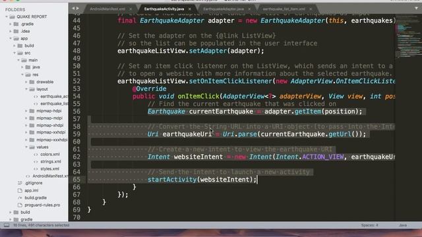The width and height of the screenshot is (422, 237).
Task: Collapse the main folder
Action: pos(18,60)
